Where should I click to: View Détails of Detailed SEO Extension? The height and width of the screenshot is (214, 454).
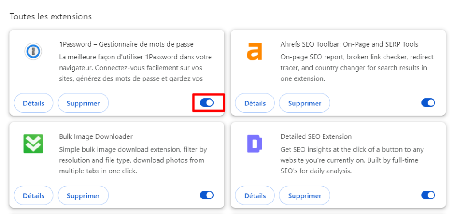point(255,195)
